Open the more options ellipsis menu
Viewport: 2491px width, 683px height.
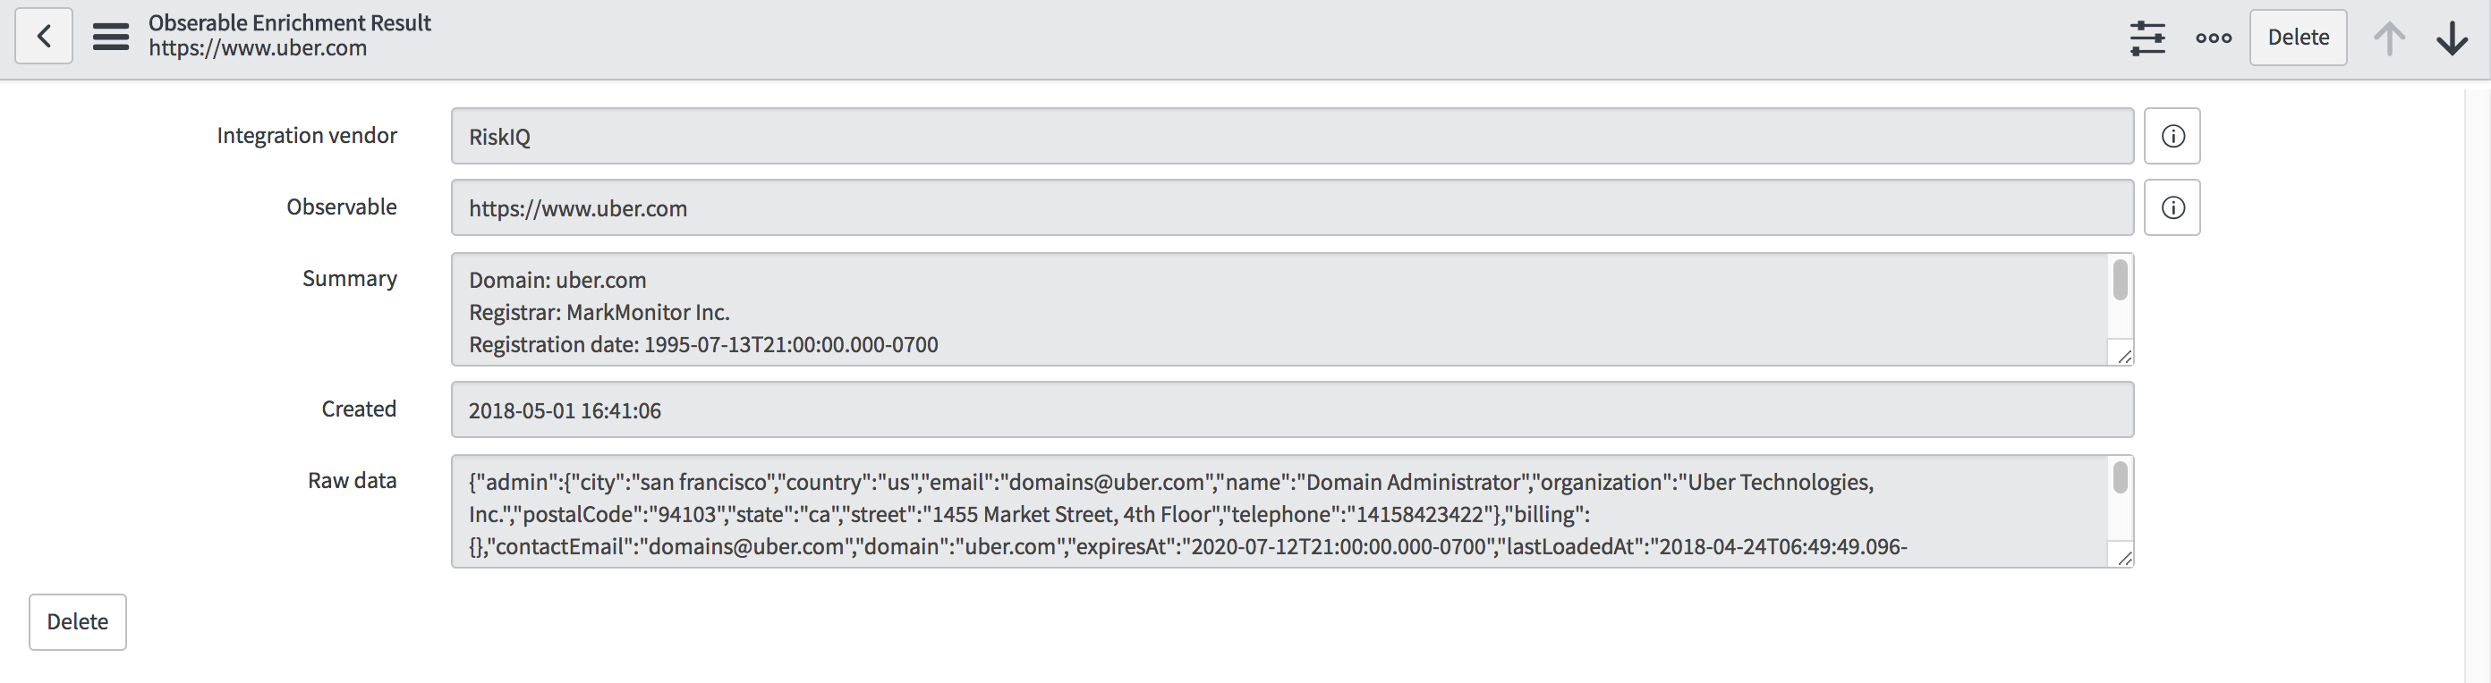(2214, 38)
